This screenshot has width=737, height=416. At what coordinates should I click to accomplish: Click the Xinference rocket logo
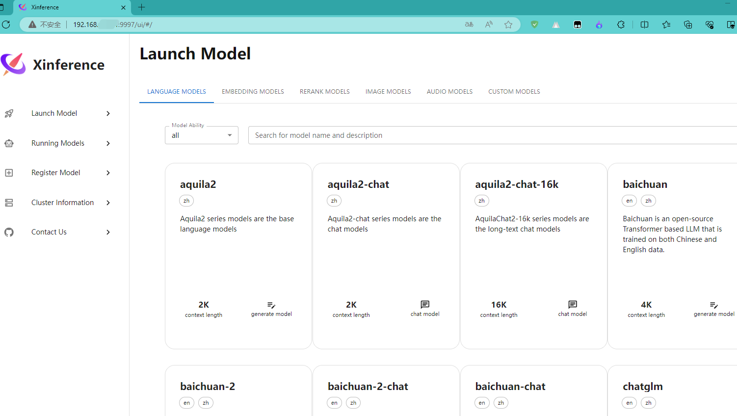coord(13,64)
